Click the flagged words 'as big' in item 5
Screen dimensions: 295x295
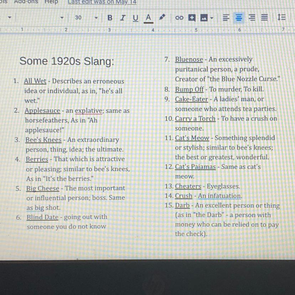35,208
